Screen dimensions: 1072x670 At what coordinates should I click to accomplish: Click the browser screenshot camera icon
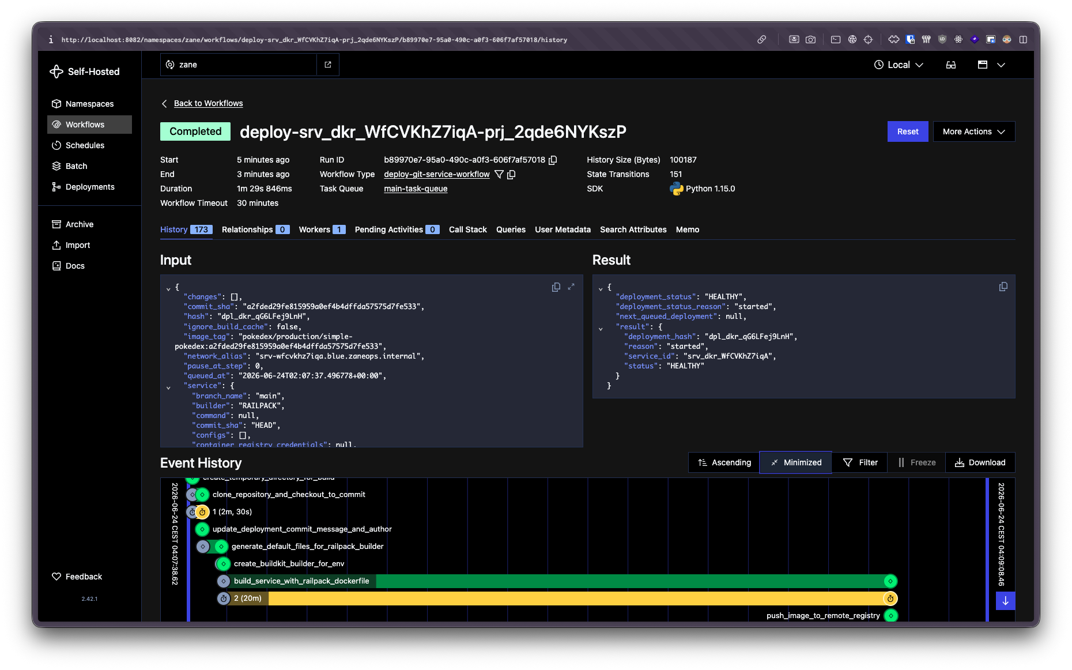(x=810, y=39)
